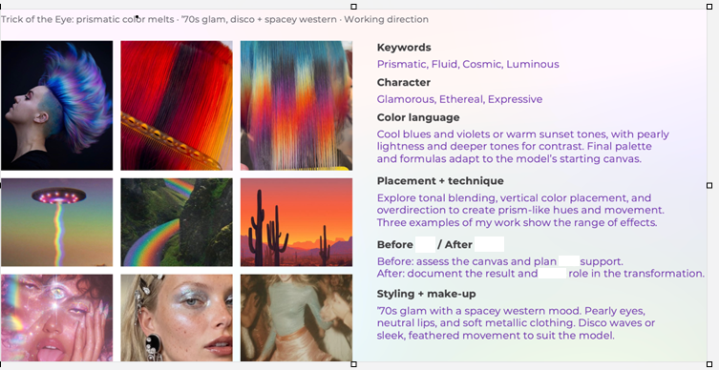This screenshot has width=719, height=370.
Task: Select the rainbow river valley image
Action: pos(177,222)
